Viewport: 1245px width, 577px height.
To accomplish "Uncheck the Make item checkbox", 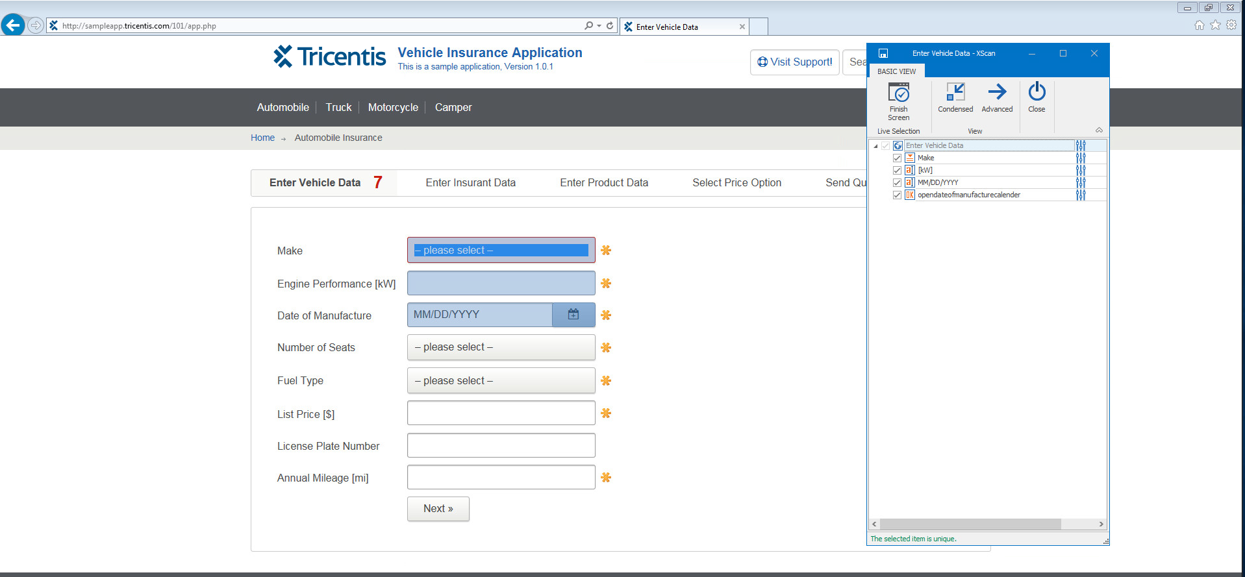I will click(x=897, y=158).
